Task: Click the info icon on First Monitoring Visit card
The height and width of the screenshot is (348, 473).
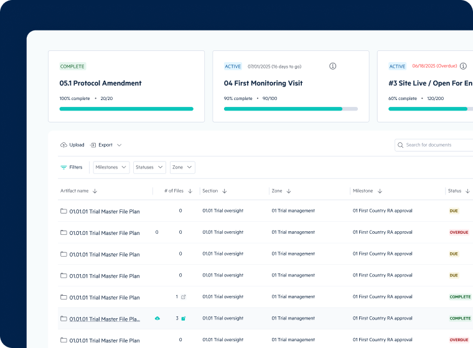Action: coord(332,66)
